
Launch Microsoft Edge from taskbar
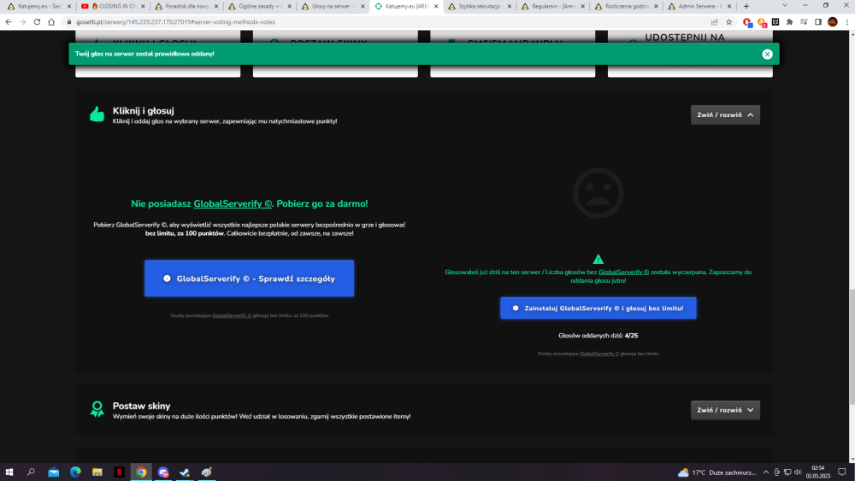tap(75, 472)
